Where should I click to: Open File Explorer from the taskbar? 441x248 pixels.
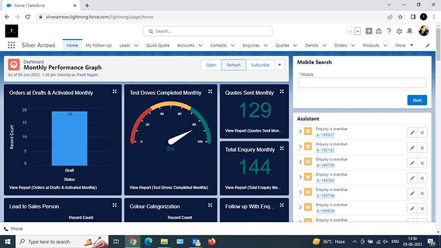click(x=164, y=241)
